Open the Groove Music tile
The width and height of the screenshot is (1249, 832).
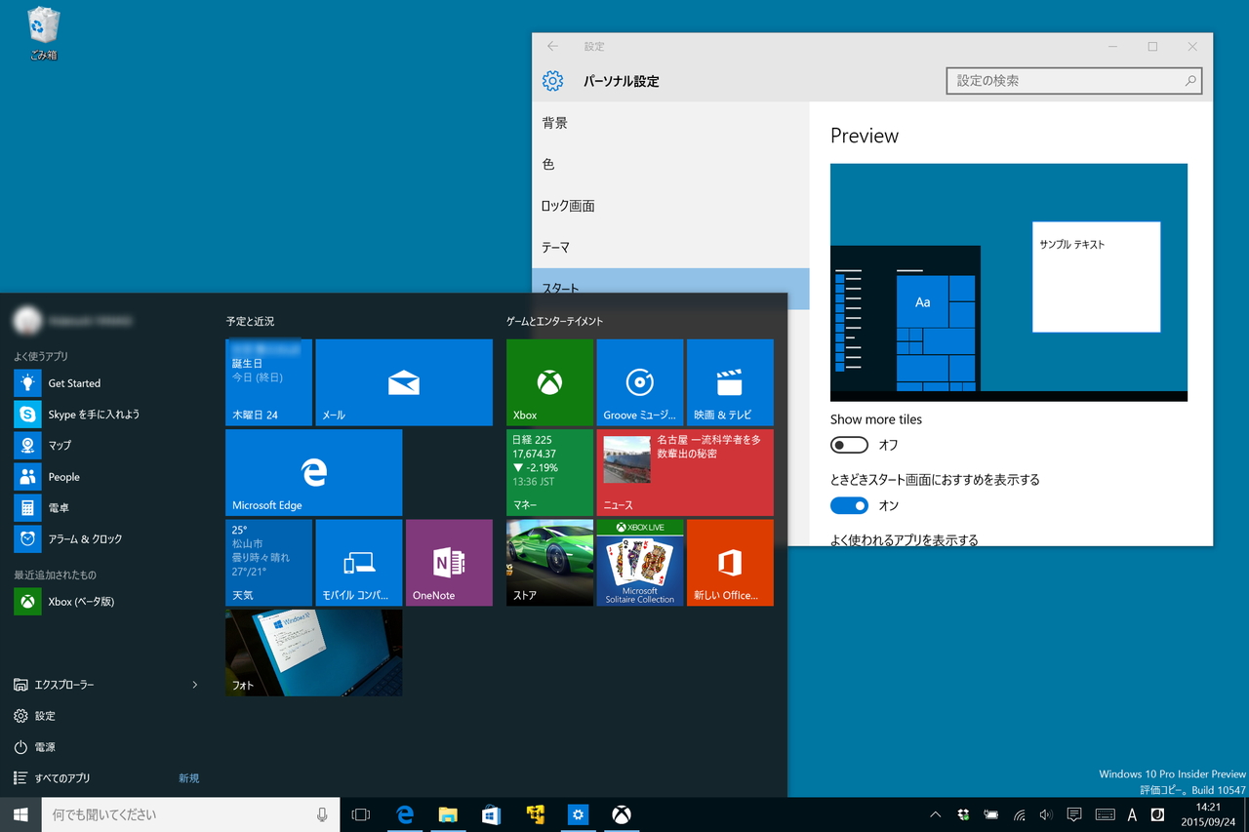pyautogui.click(x=639, y=382)
